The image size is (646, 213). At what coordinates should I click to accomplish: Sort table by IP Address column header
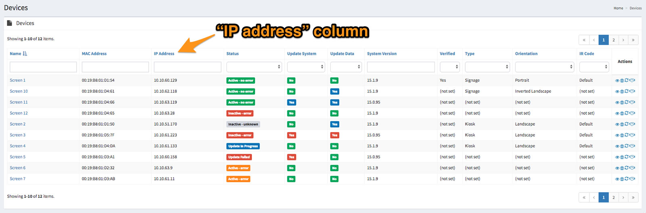point(164,54)
